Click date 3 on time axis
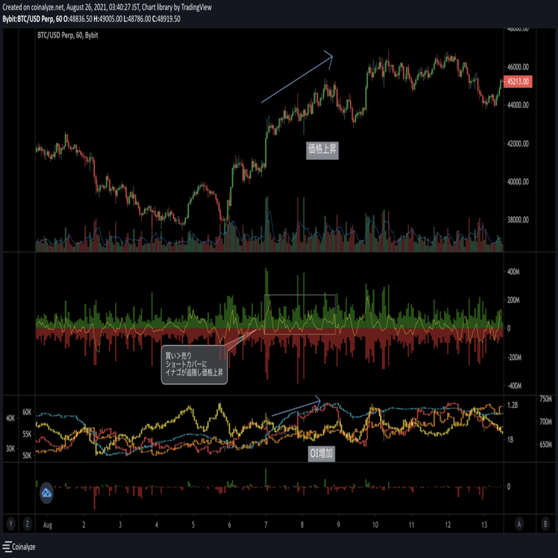 tap(121, 525)
